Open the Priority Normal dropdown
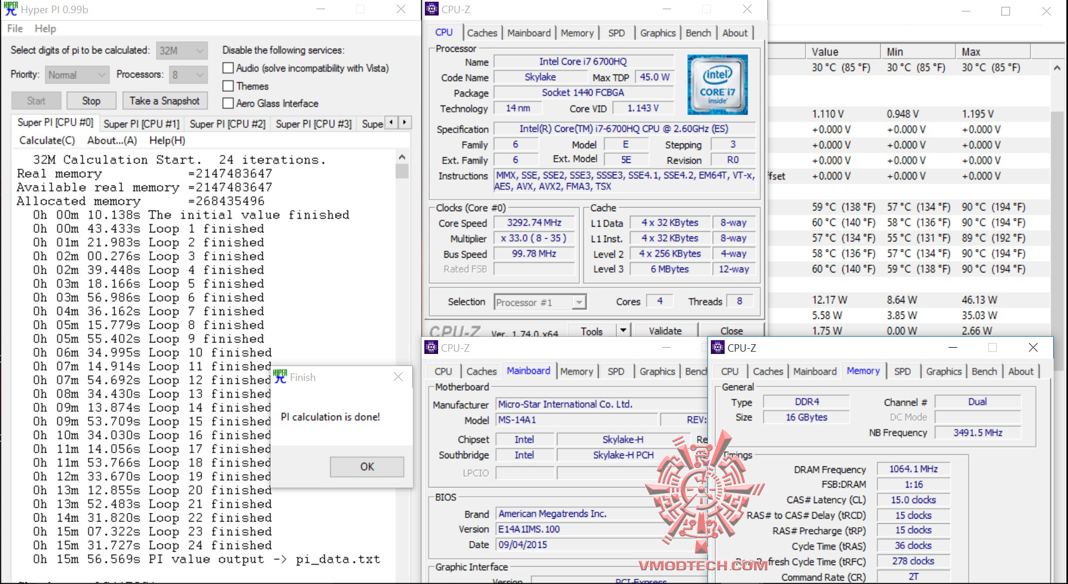The width and height of the screenshot is (1068, 584). click(76, 75)
